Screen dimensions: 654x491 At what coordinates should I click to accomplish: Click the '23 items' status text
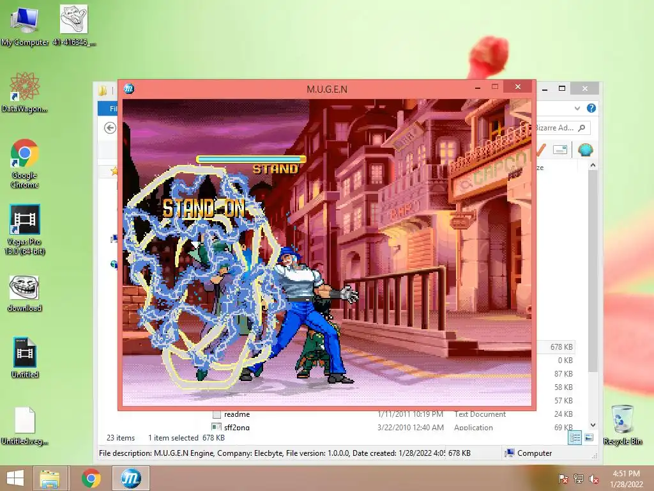pos(121,437)
